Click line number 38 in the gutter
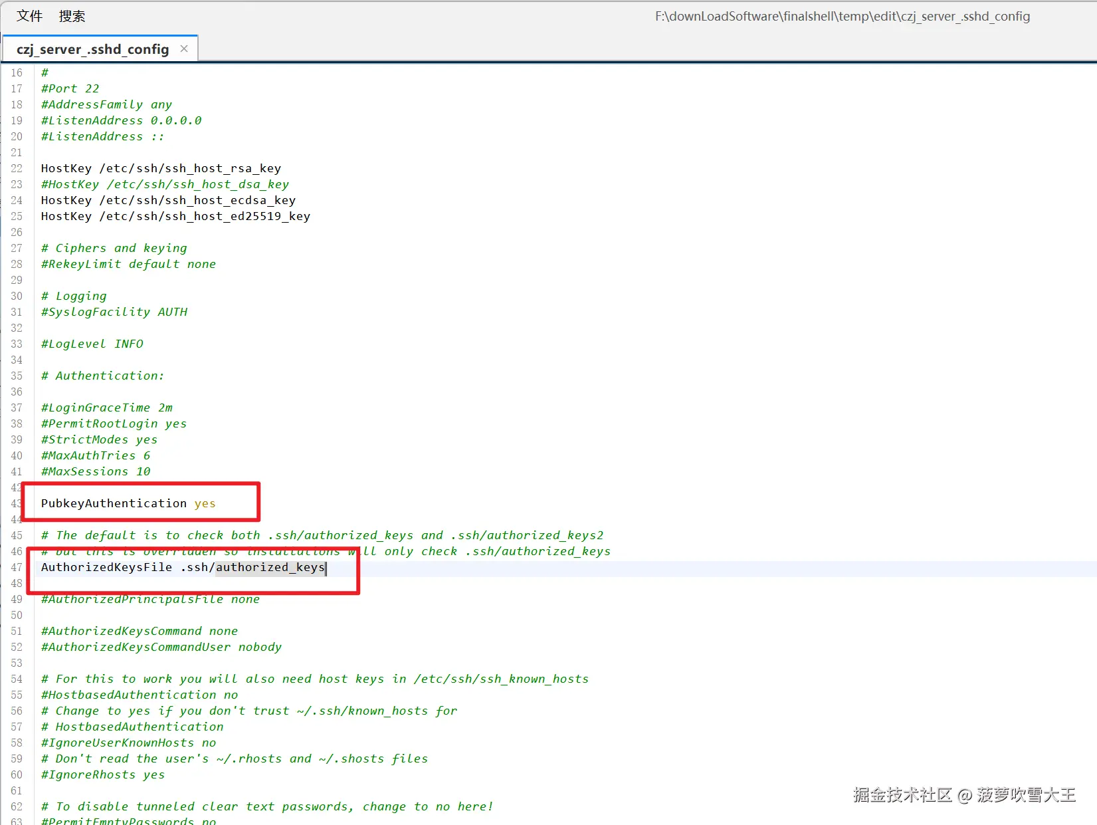1097x825 pixels. (17, 423)
